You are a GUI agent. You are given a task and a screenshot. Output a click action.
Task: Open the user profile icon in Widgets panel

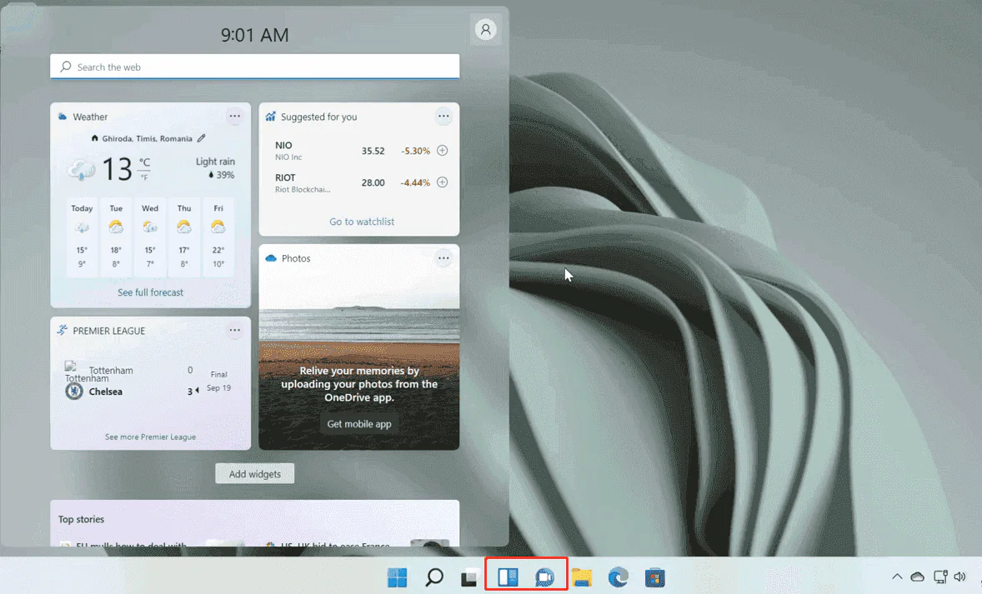click(485, 29)
